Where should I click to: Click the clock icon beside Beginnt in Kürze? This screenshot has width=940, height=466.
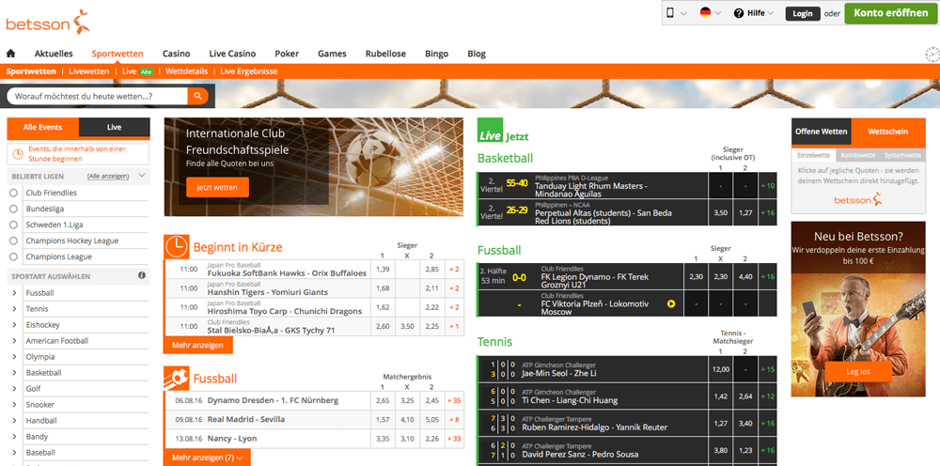click(177, 247)
